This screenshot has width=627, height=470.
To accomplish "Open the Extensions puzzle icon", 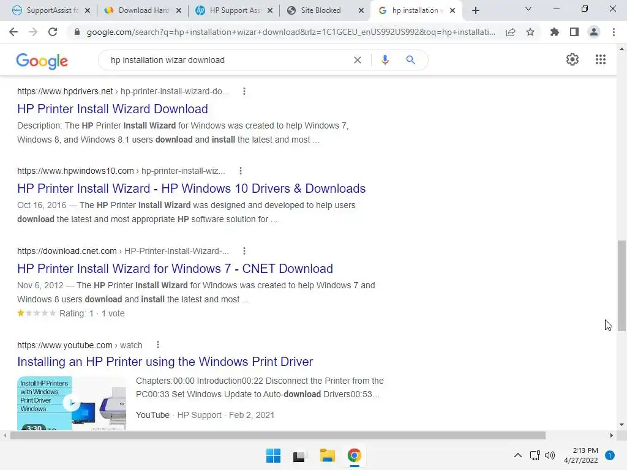I will (x=555, y=32).
